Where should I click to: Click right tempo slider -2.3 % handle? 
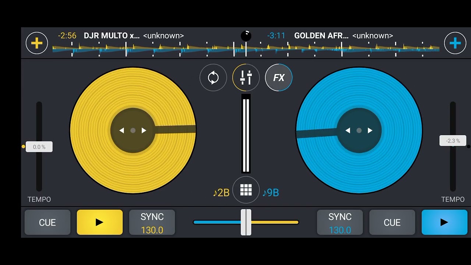pos(453,141)
